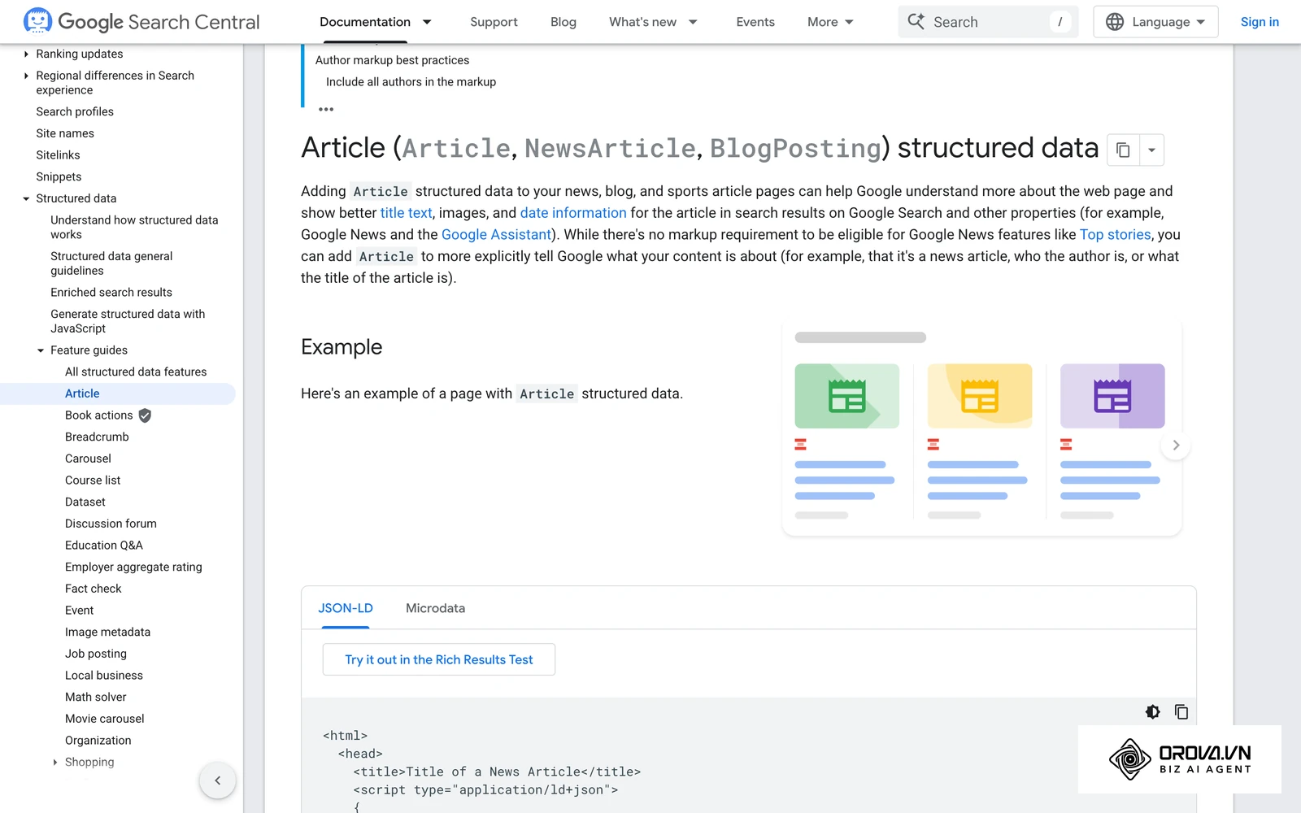Open Understand how structured data works
Image resolution: width=1301 pixels, height=813 pixels.
pyautogui.click(x=134, y=227)
